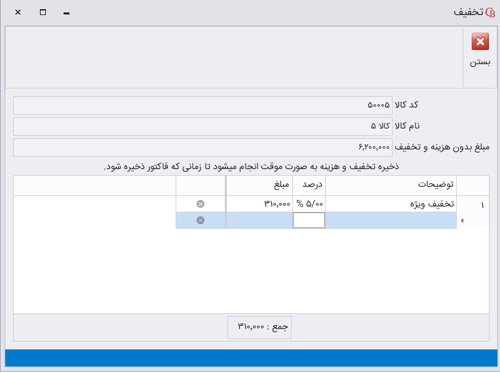Select row 1 by its row number header
This screenshot has width=500, height=373.
(481, 205)
